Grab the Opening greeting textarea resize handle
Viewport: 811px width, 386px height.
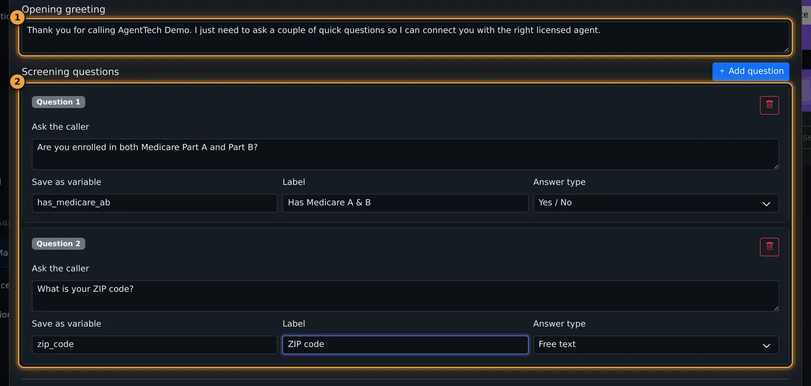(786, 49)
